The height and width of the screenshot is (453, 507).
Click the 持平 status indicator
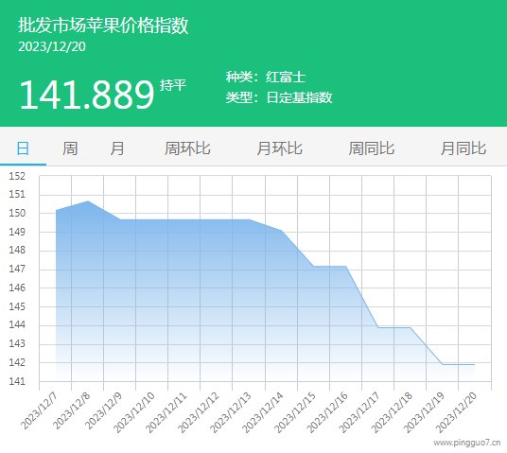click(173, 85)
